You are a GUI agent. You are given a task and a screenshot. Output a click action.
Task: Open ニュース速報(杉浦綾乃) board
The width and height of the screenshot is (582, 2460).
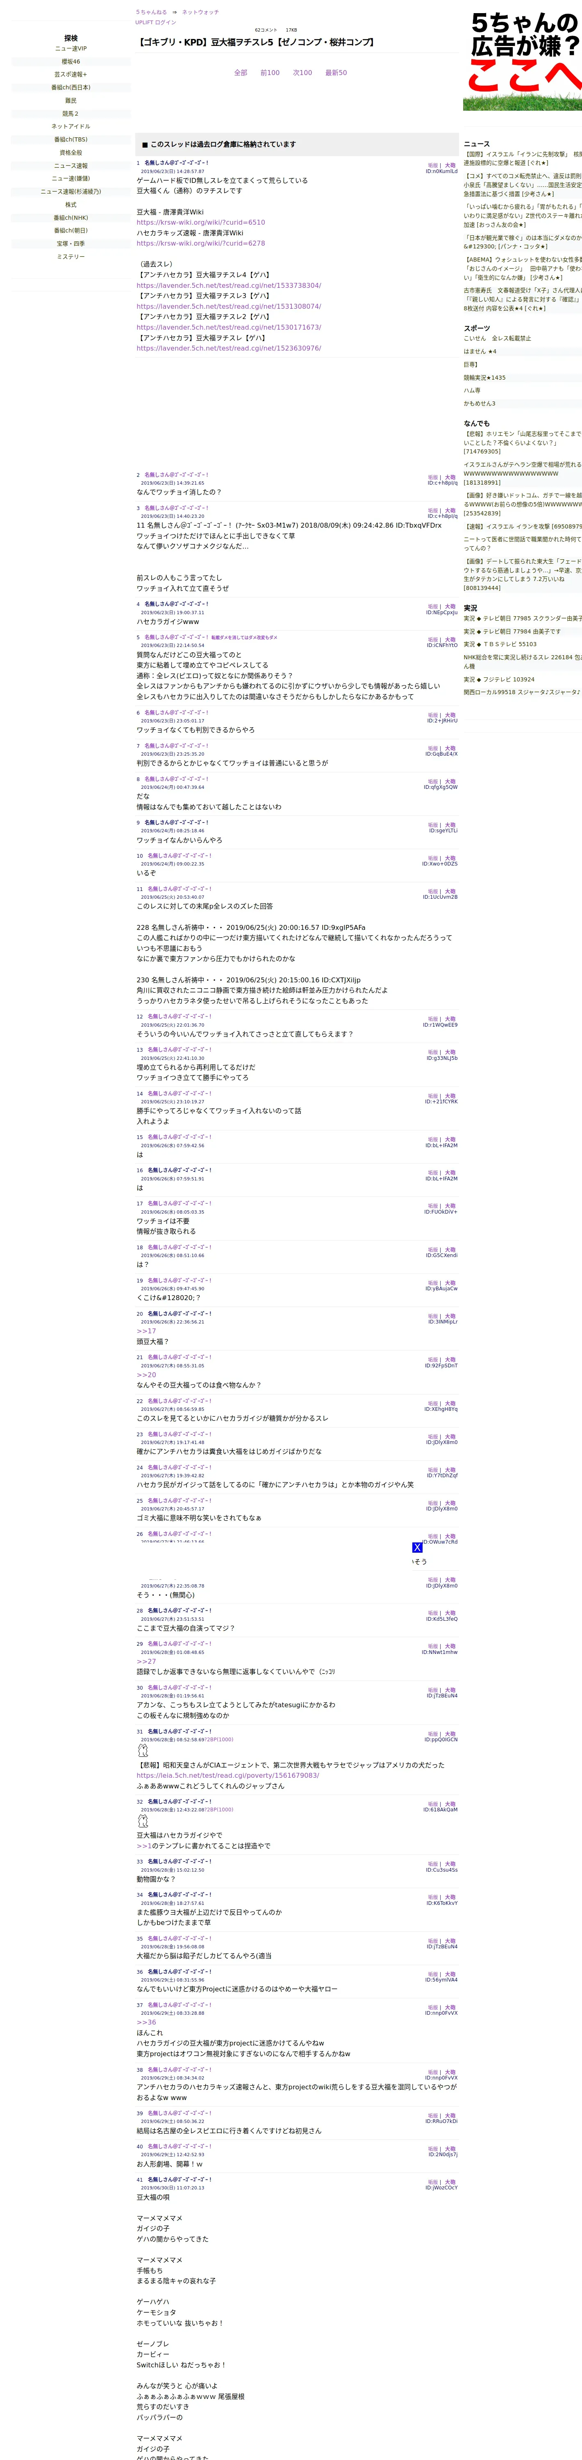(70, 192)
